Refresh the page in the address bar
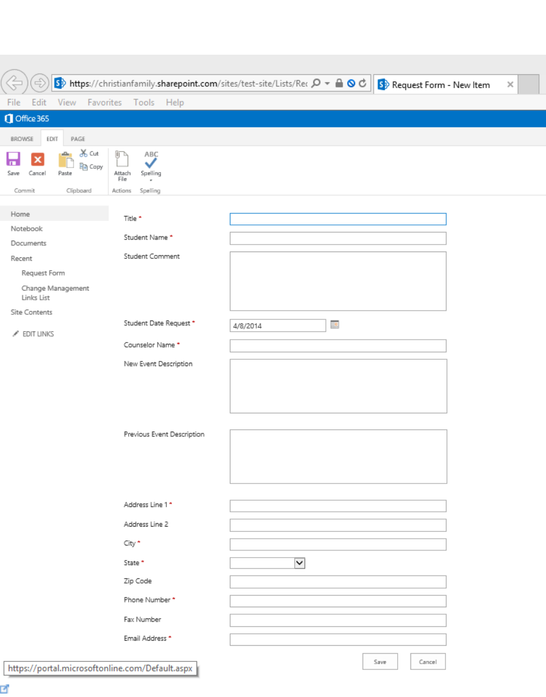This screenshot has width=546, height=697. 363,83
